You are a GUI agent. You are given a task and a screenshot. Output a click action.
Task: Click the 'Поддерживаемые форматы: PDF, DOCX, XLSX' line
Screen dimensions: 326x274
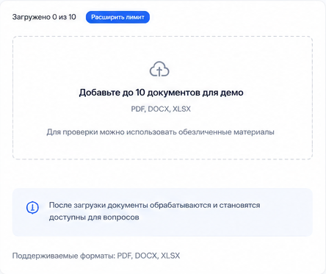[x=96, y=256]
